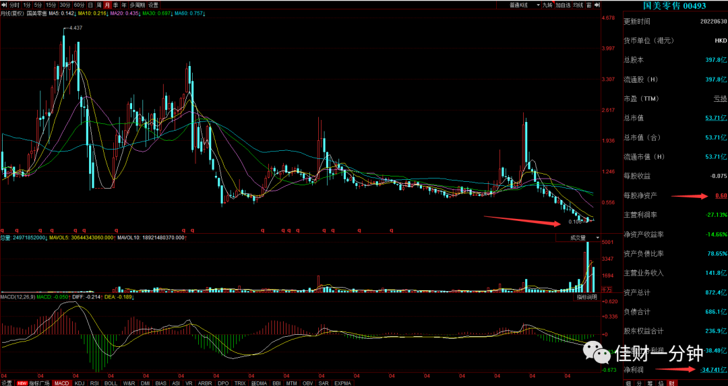Click the 指标说明 indicator description button

[586, 297]
